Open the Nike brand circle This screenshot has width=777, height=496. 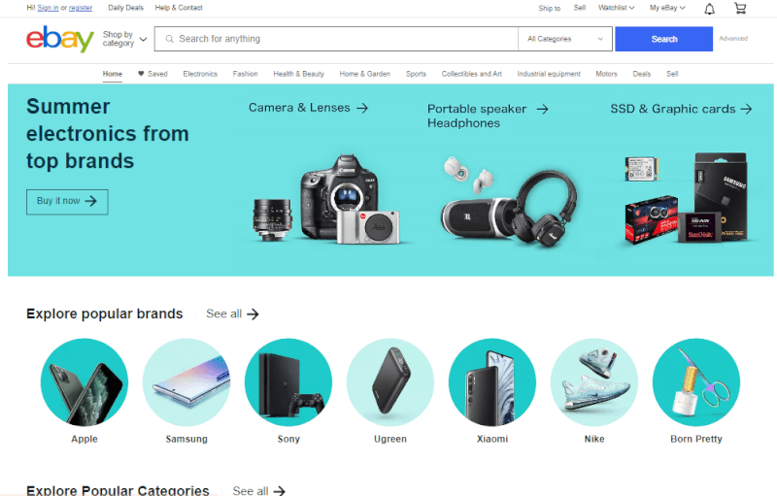594,382
